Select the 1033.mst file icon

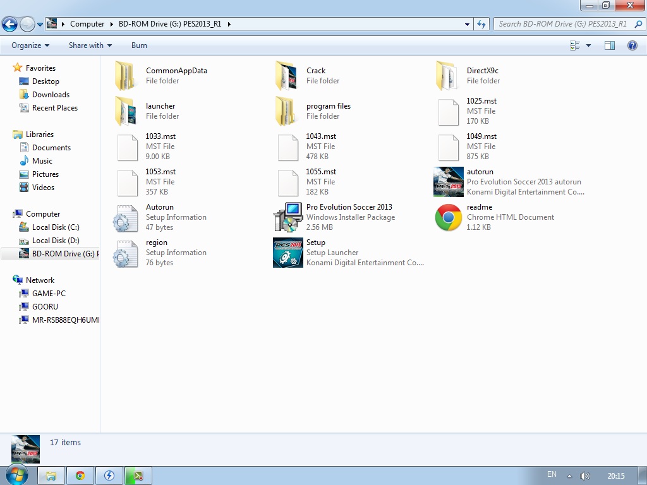(x=128, y=148)
